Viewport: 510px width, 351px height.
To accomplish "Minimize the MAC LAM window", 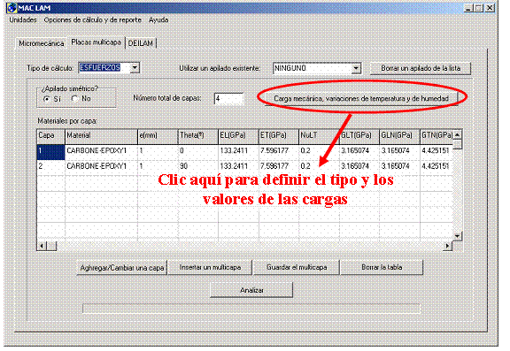I will pyautogui.click(x=468, y=8).
